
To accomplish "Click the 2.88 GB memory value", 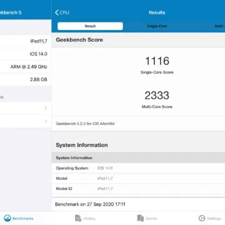I will click(39, 79).
